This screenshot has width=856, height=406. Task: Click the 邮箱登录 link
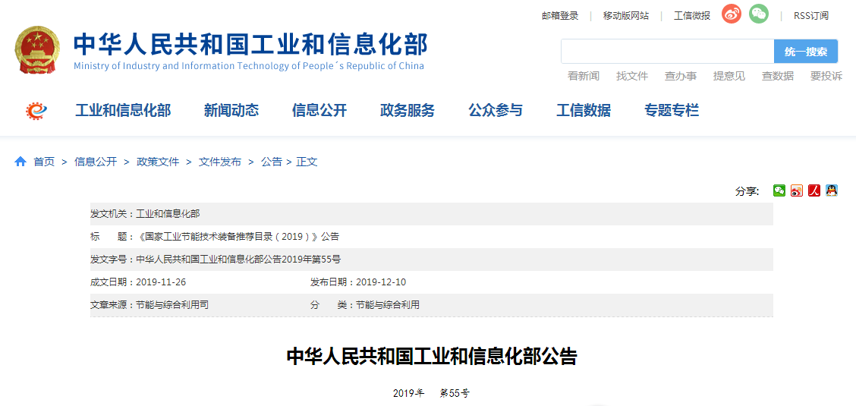pyautogui.click(x=560, y=15)
